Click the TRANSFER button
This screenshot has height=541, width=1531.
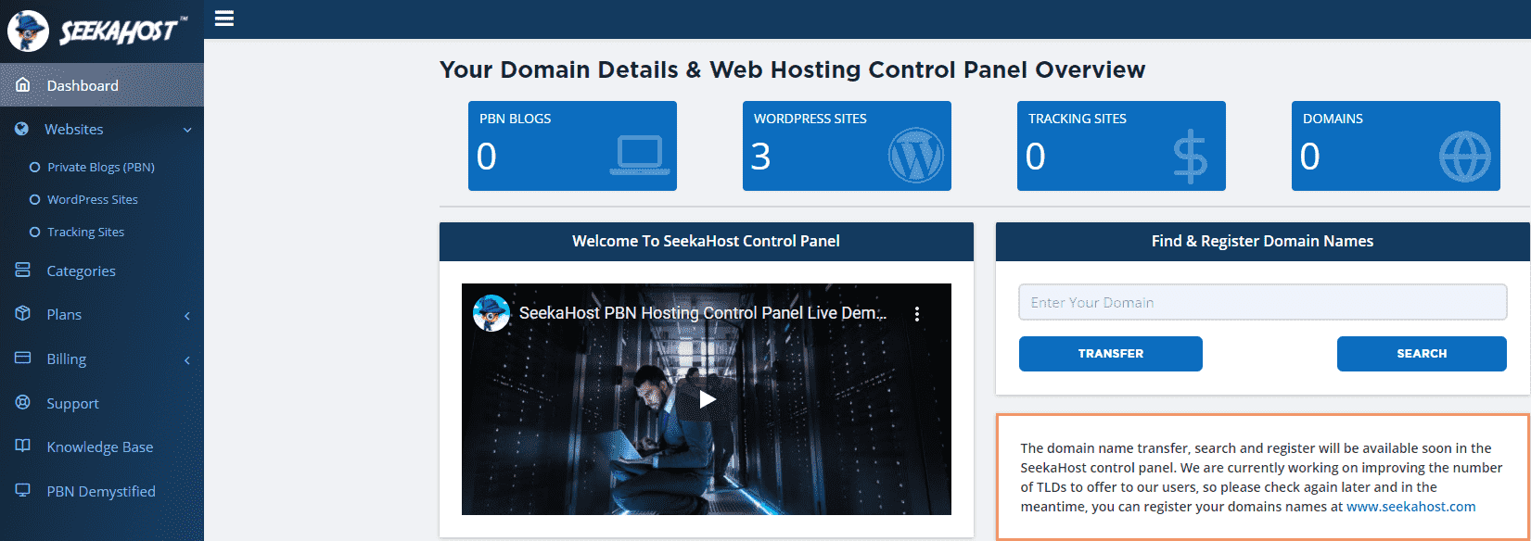[1111, 354]
